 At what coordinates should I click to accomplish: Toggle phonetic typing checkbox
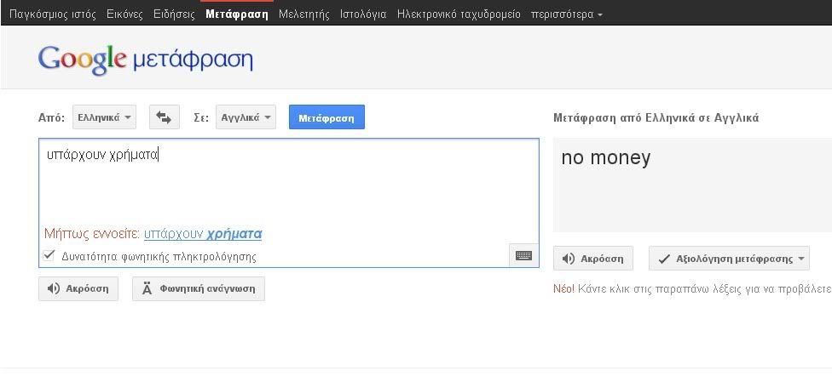pyautogui.click(x=49, y=256)
